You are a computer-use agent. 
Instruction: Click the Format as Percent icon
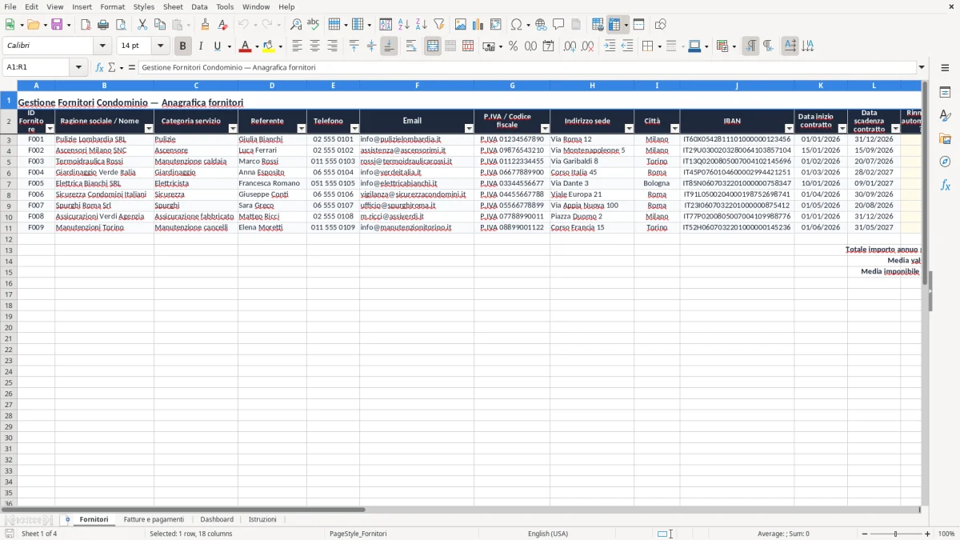click(x=513, y=46)
